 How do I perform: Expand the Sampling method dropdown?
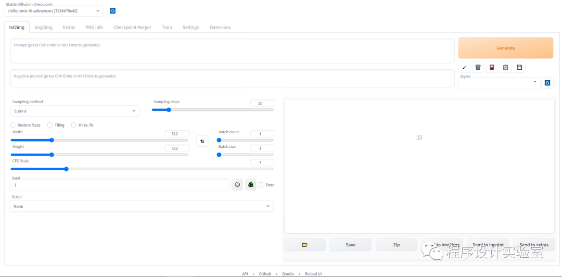click(74, 111)
